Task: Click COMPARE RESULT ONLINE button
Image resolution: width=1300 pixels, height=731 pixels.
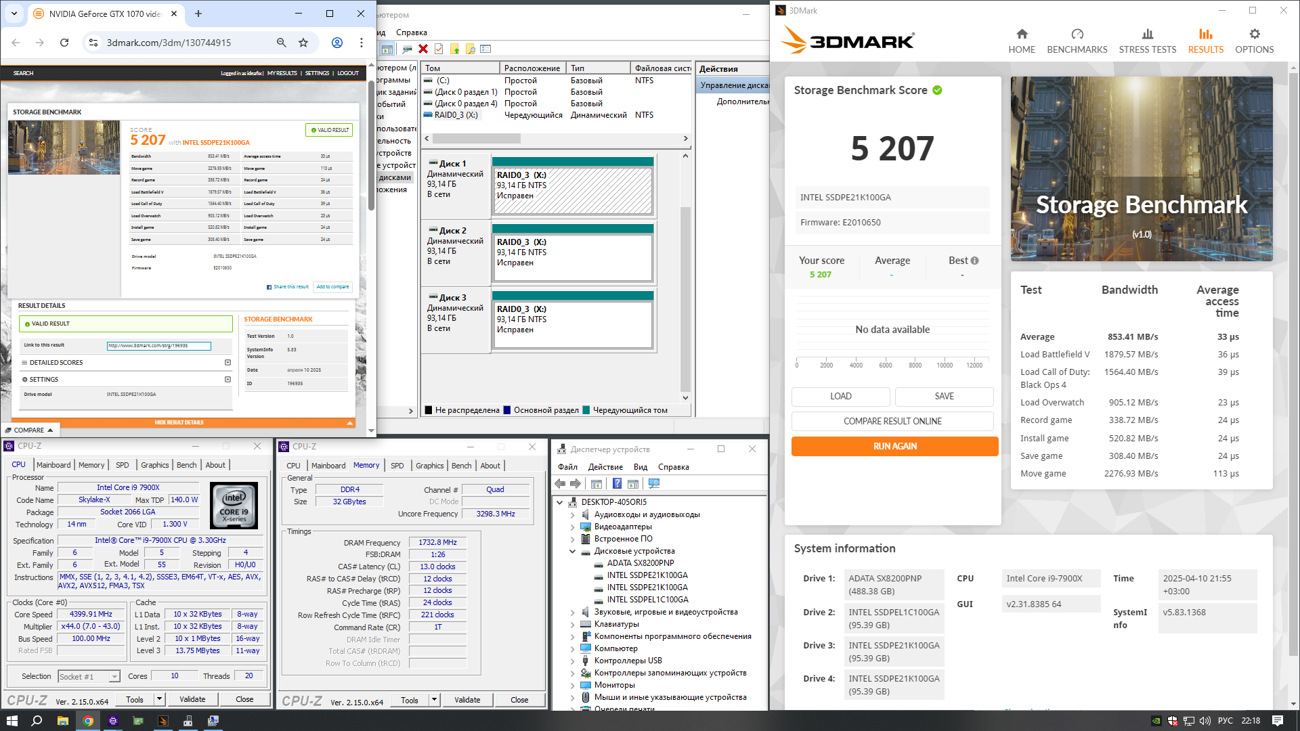Action: click(x=892, y=421)
